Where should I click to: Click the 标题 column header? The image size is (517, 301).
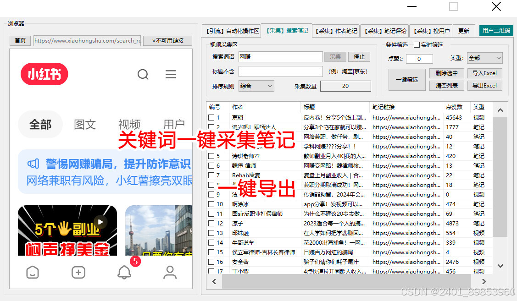coord(335,107)
